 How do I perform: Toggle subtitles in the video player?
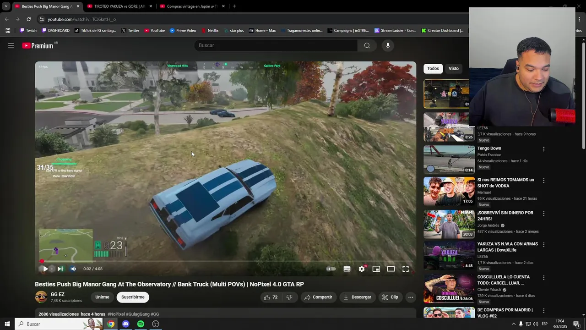347,269
